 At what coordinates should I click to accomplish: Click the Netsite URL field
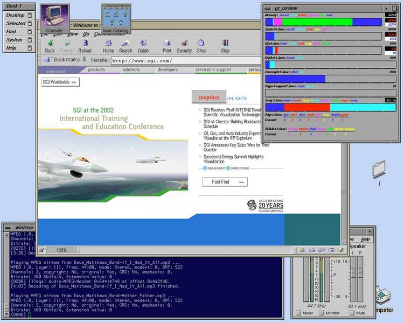pos(186,61)
